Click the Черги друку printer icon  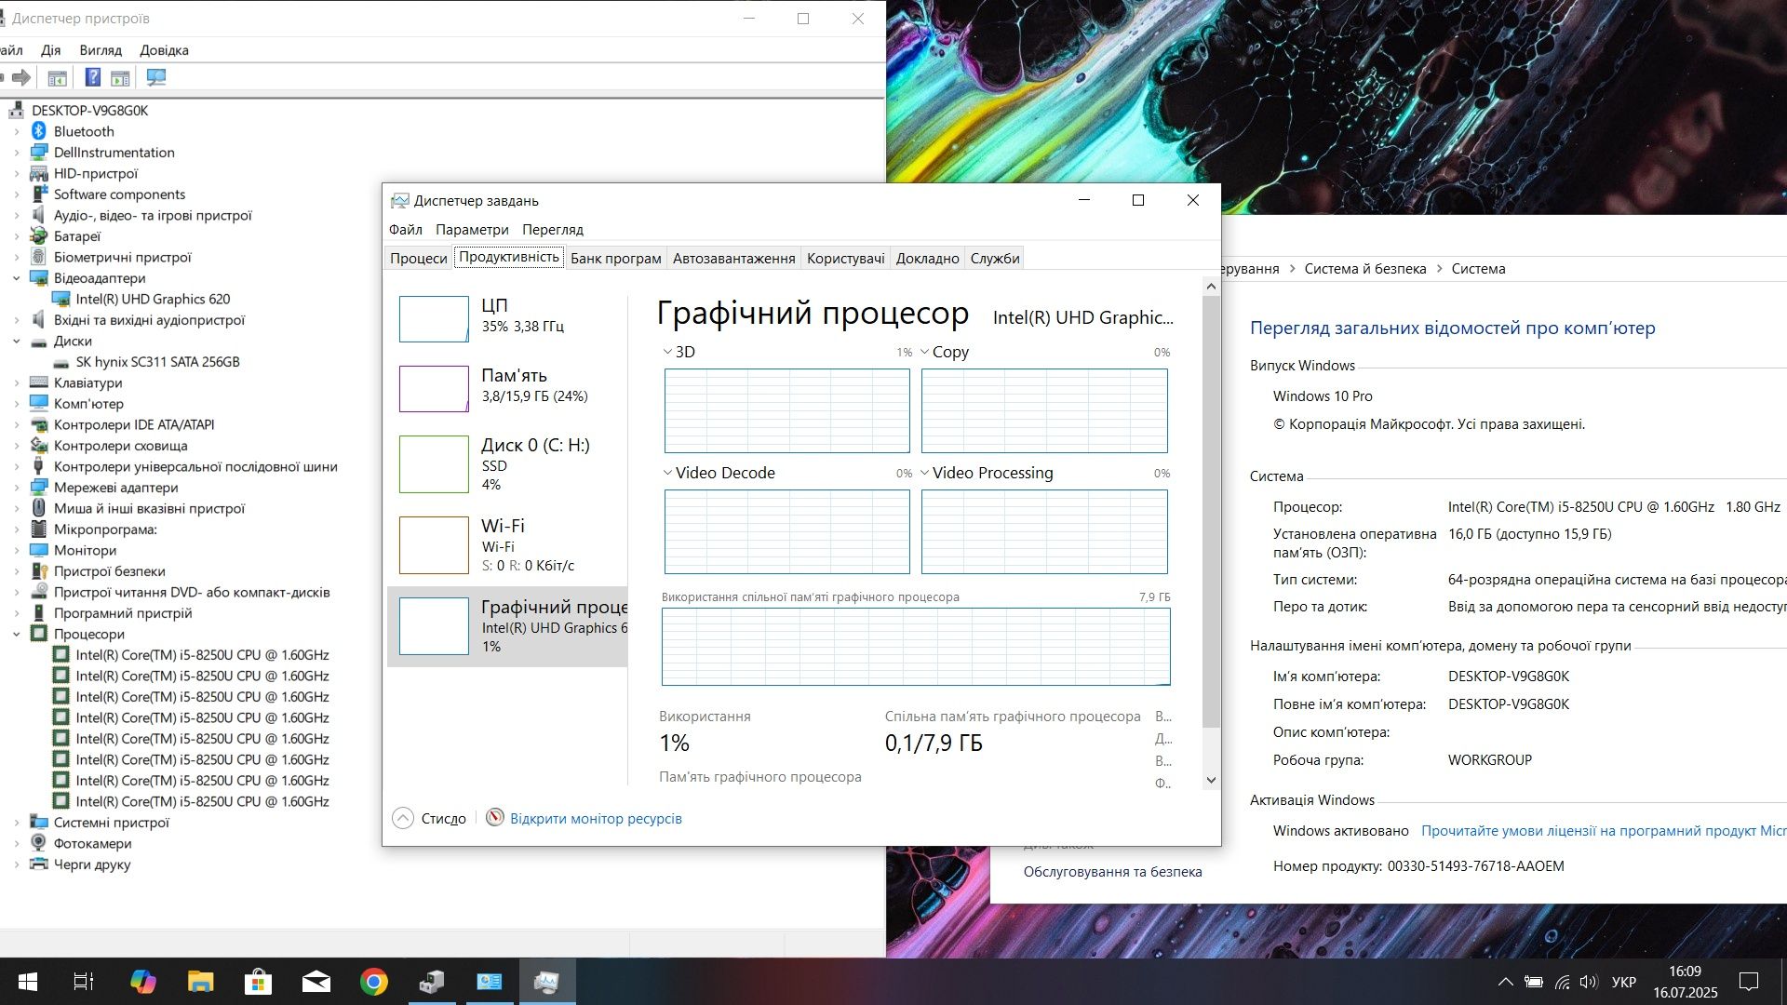39,864
